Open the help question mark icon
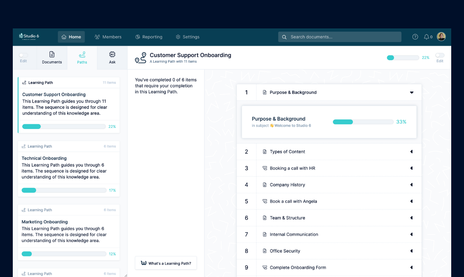464x277 pixels. pyautogui.click(x=415, y=36)
